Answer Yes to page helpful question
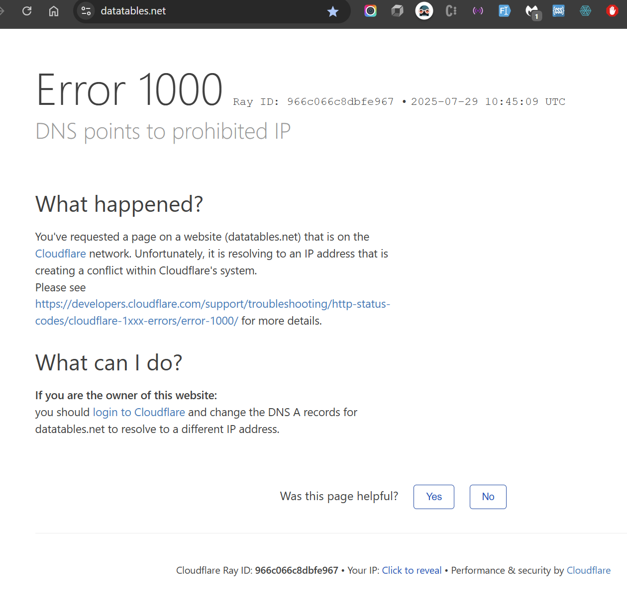 tap(434, 497)
